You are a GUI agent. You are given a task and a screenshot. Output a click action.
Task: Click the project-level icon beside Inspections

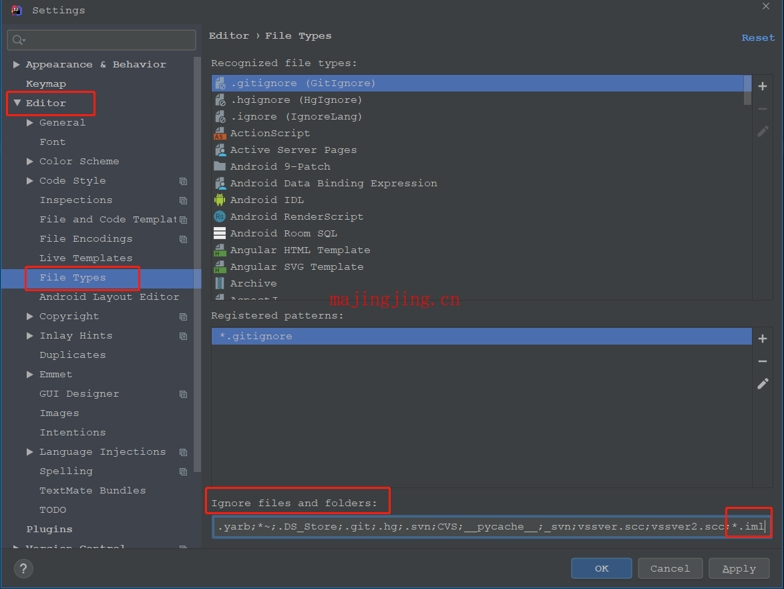point(184,200)
